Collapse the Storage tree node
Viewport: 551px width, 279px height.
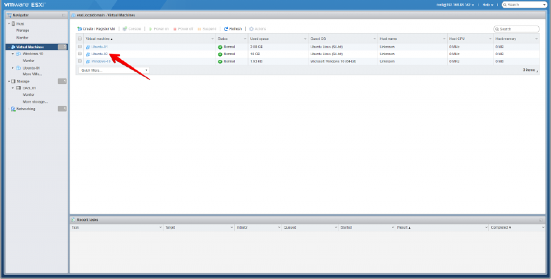point(8,81)
